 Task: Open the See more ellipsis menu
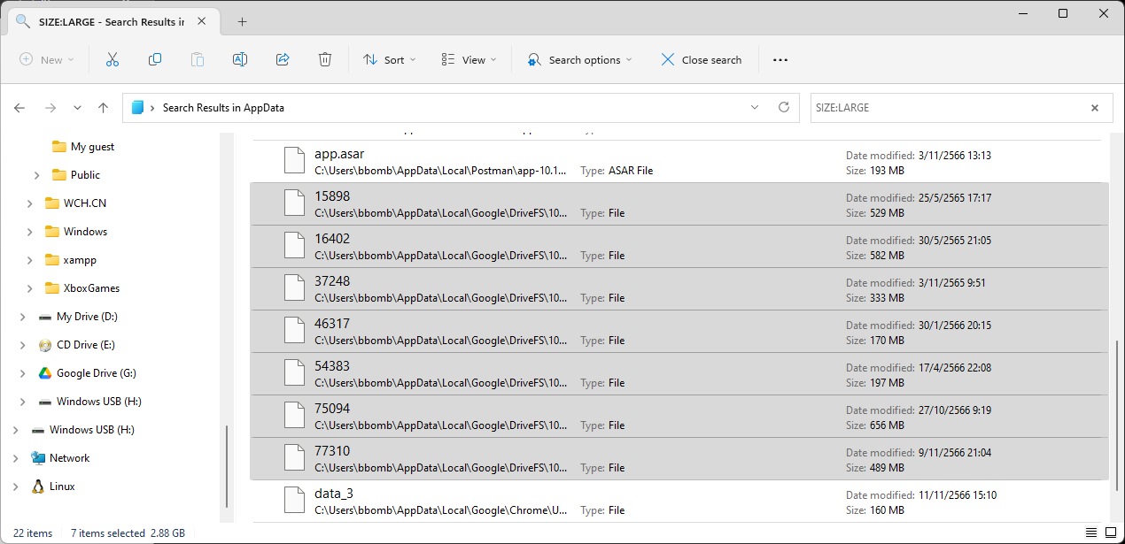click(780, 59)
